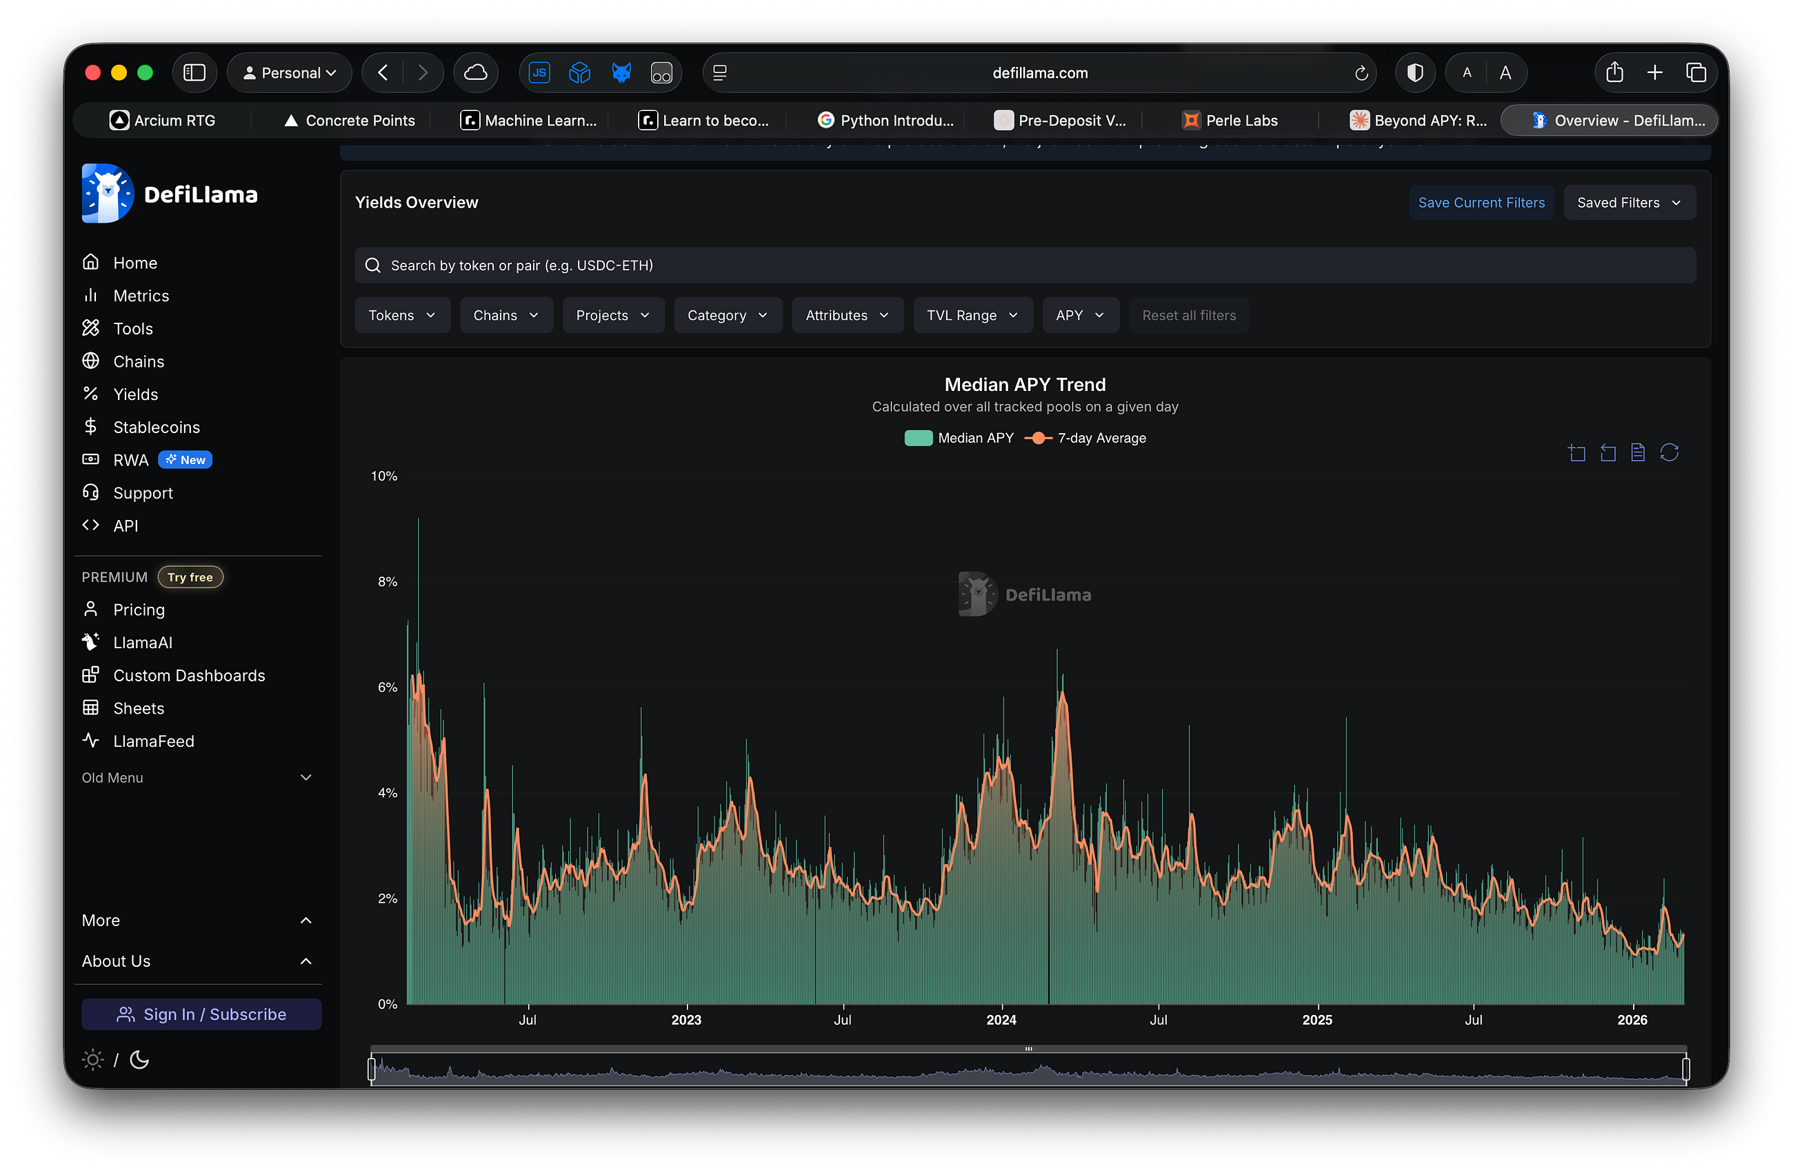
Task: Click the blue cube extension icon
Action: (x=579, y=73)
